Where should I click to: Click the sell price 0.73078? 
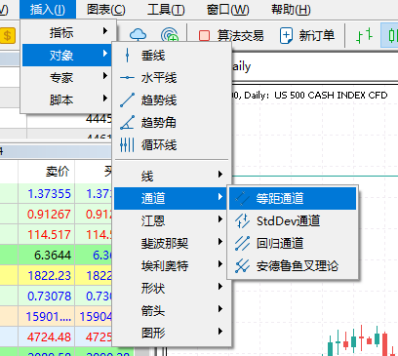49,297
